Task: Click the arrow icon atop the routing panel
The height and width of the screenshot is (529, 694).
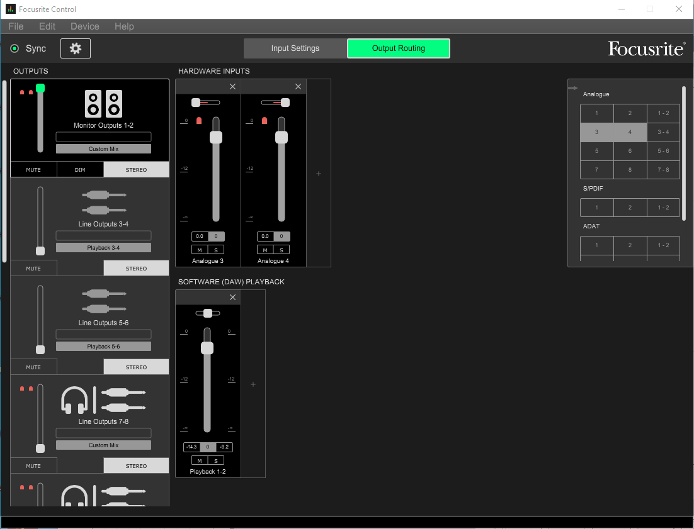Action: tap(572, 88)
